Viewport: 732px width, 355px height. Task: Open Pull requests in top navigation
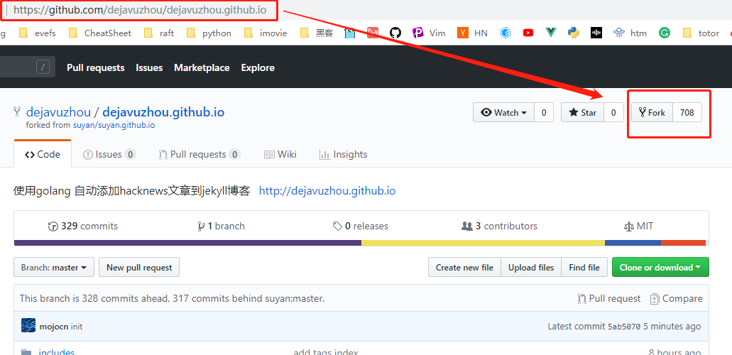click(x=96, y=67)
